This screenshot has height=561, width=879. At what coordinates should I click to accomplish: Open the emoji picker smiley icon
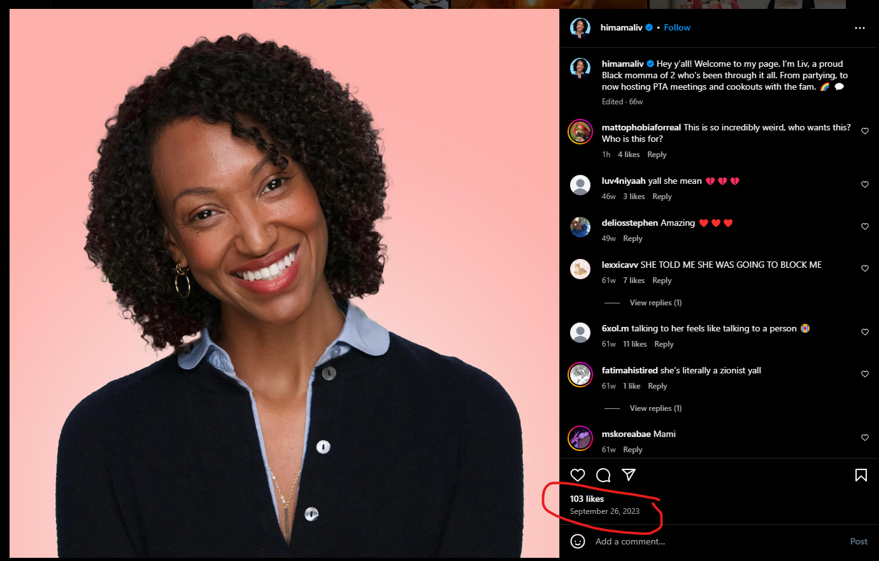click(x=578, y=541)
